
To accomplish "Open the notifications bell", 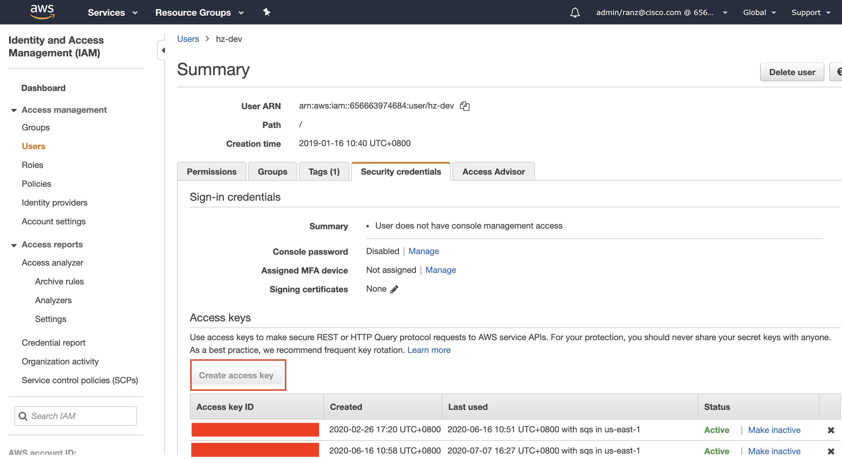I will tap(575, 12).
